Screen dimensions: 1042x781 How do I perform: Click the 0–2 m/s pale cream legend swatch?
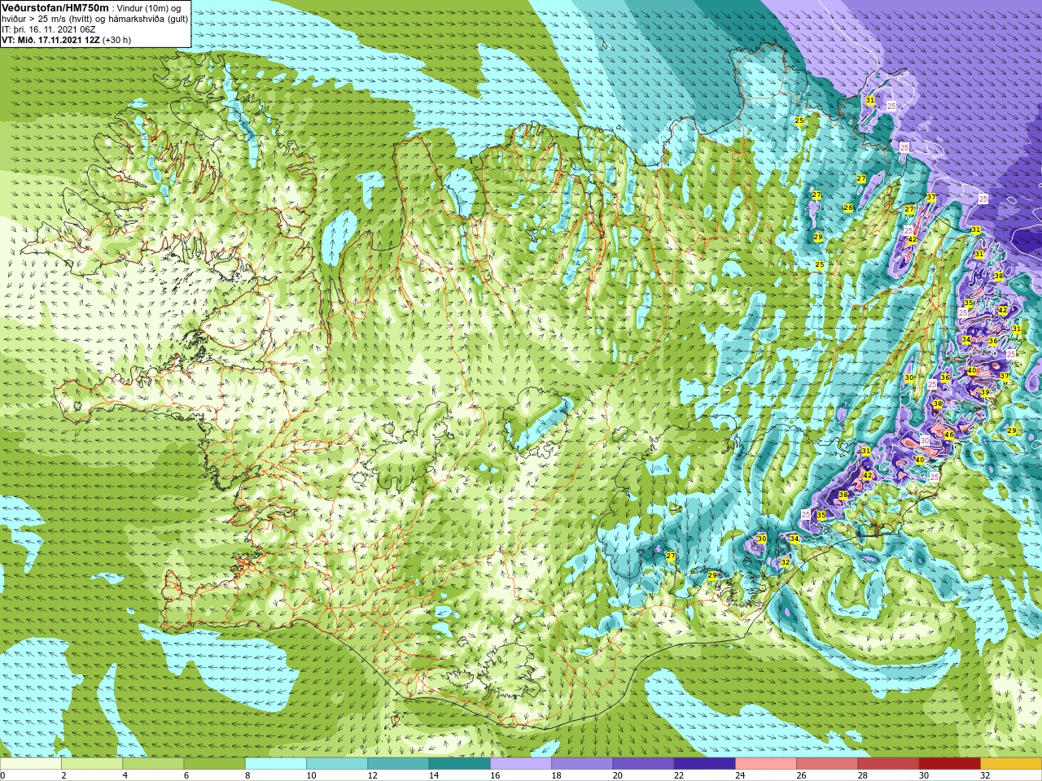pos(31,764)
